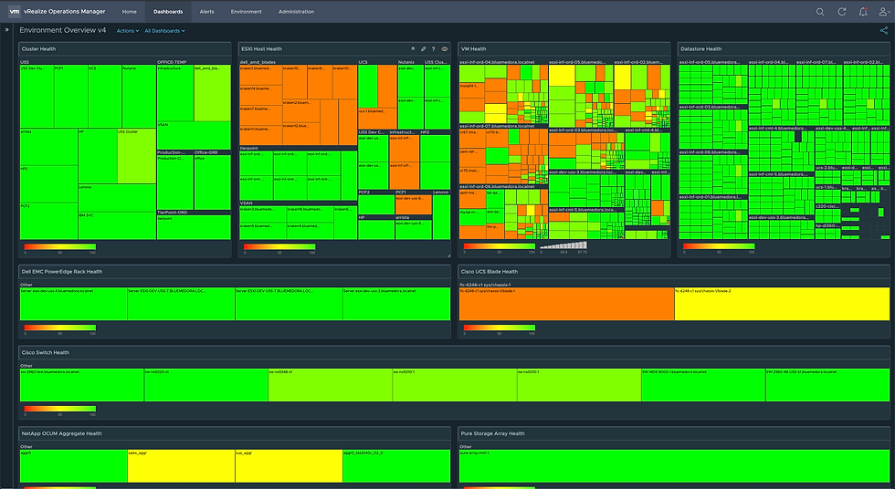Open the user account menu

pyautogui.click(x=884, y=11)
